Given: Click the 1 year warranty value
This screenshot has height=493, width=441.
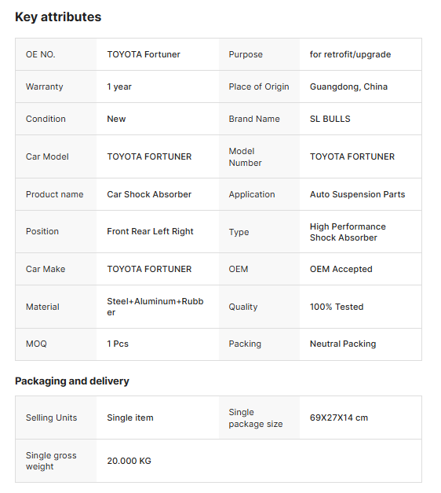Looking at the screenshot, I should (x=119, y=86).
